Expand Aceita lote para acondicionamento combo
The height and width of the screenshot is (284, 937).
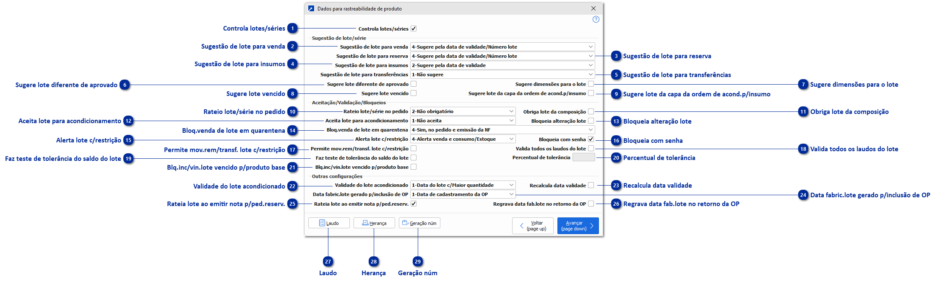click(463, 121)
